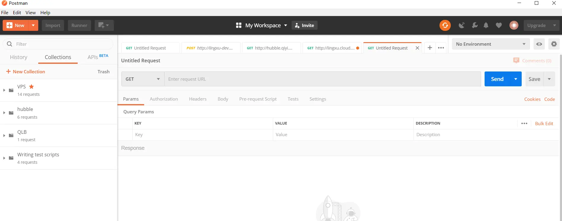The height and width of the screenshot is (221, 562).
Task: Click the Writing test scripts folder icon
Action: pyautogui.click(x=11, y=158)
